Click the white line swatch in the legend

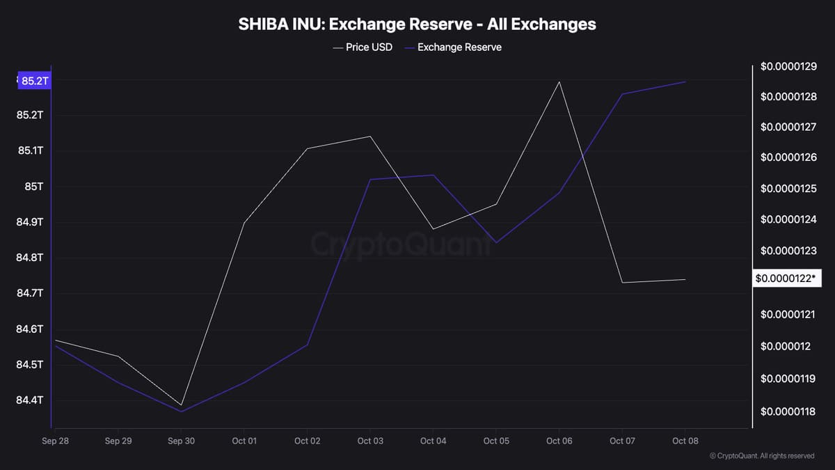(337, 47)
